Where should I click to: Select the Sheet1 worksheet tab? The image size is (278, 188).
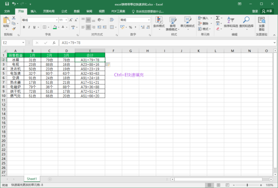[32, 178]
